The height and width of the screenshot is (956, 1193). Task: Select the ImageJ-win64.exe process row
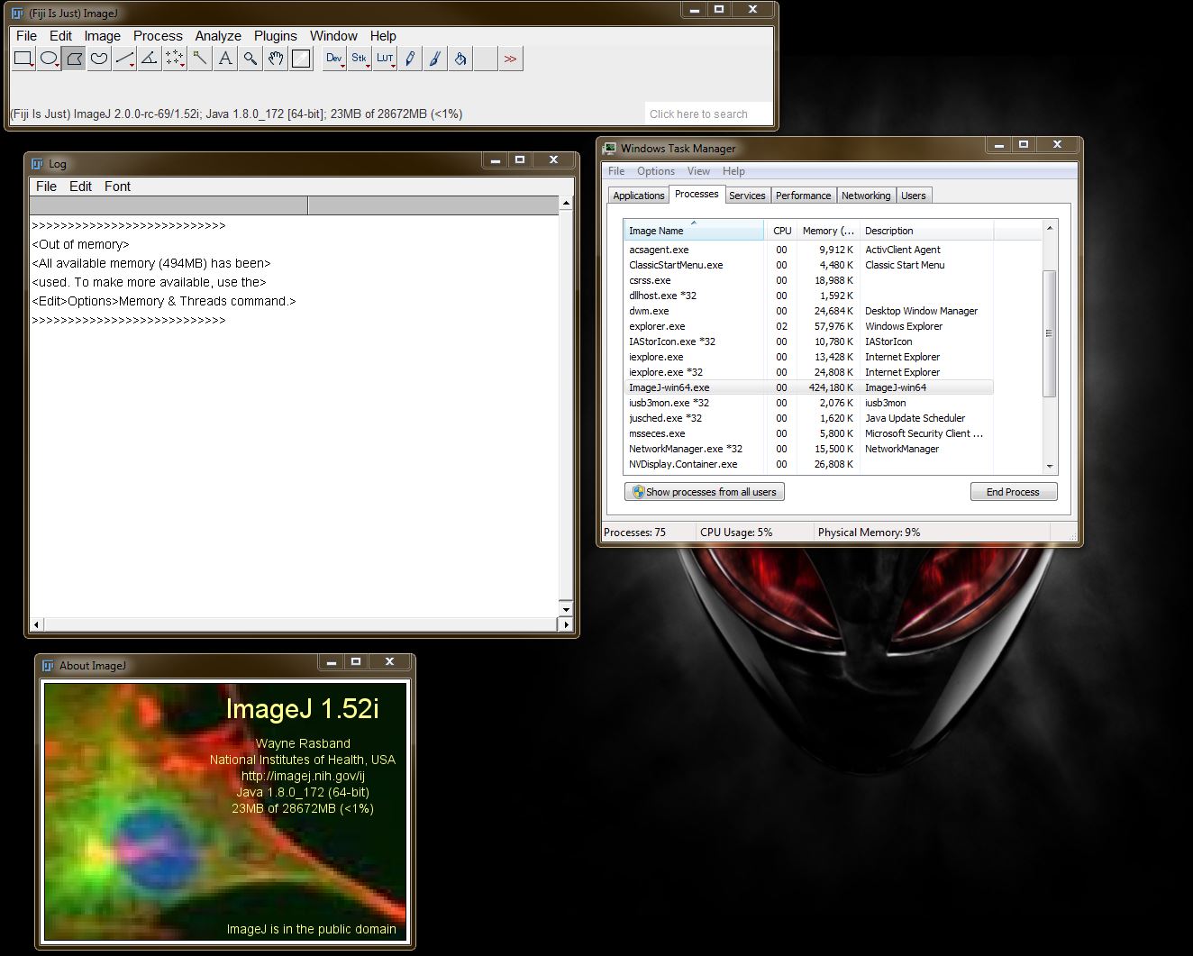click(x=810, y=387)
